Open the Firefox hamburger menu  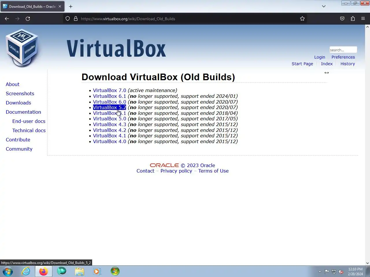pos(363,19)
